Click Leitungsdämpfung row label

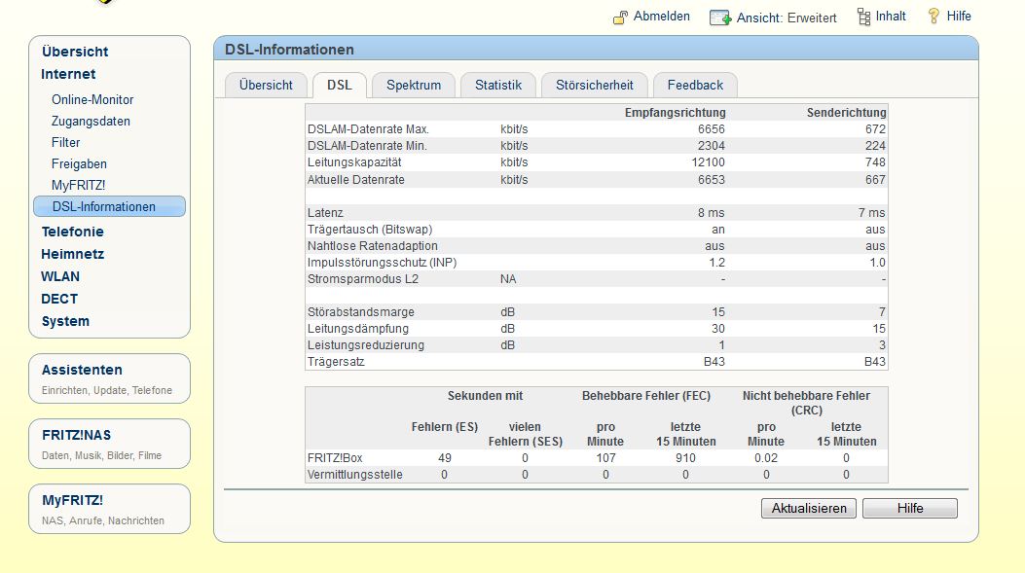tap(357, 329)
